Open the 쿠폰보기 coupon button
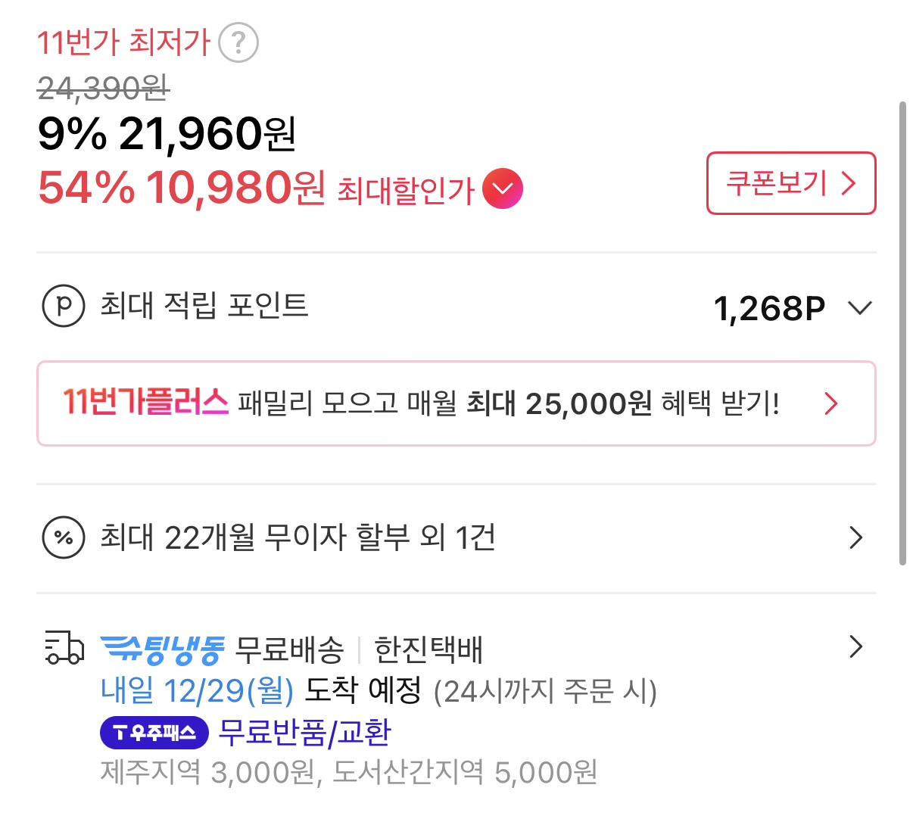 [790, 183]
